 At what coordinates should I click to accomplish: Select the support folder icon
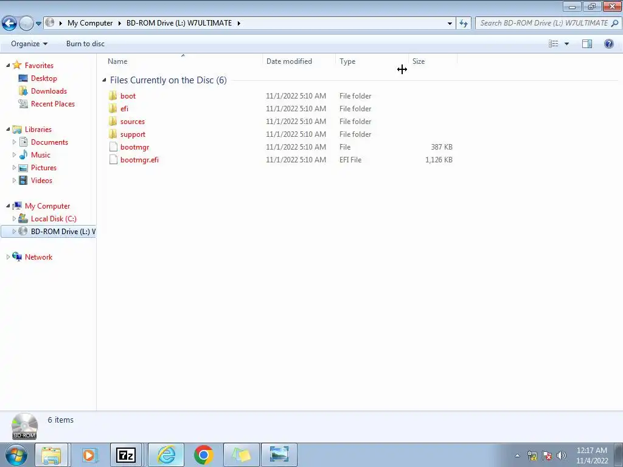113,134
